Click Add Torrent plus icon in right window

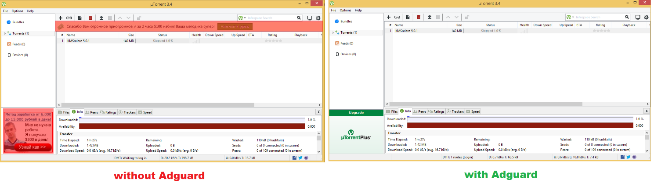tap(389, 17)
